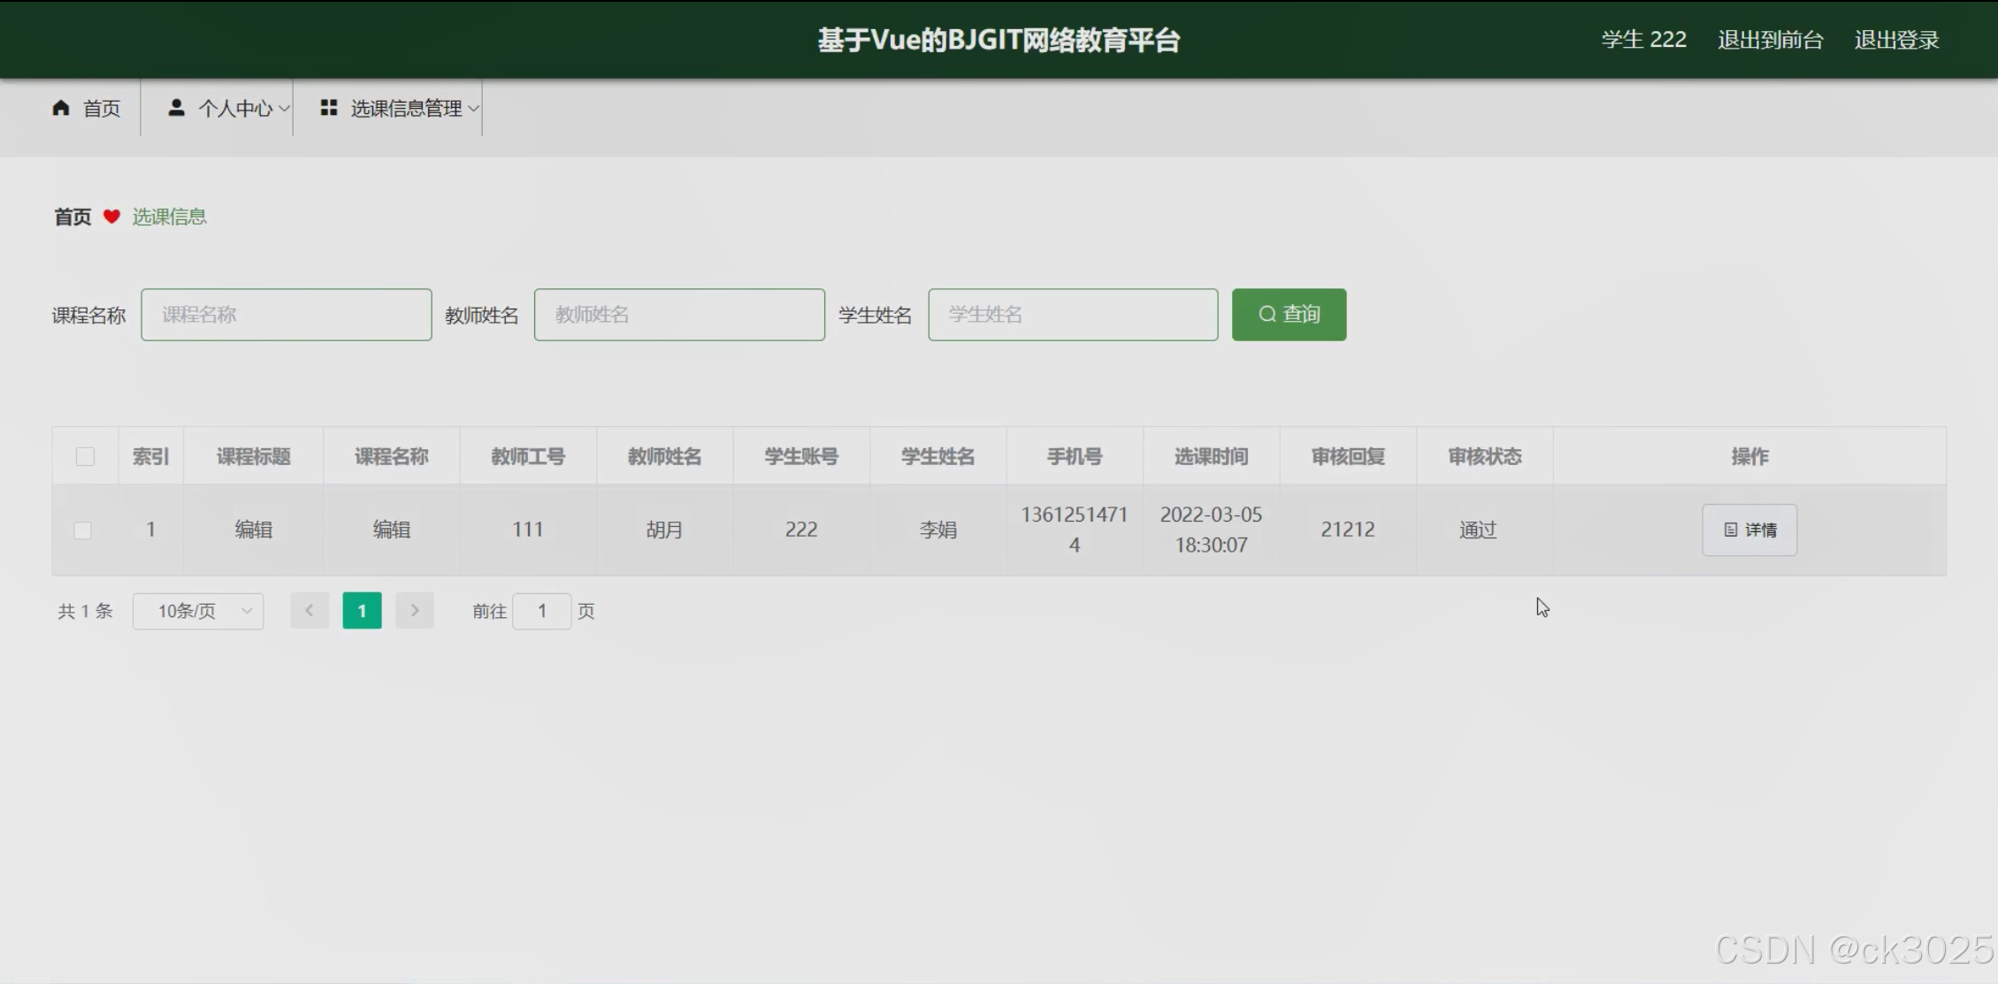This screenshot has width=1998, height=984.
Task: Click the red heart breadcrumb icon
Action: pyautogui.click(x=111, y=217)
